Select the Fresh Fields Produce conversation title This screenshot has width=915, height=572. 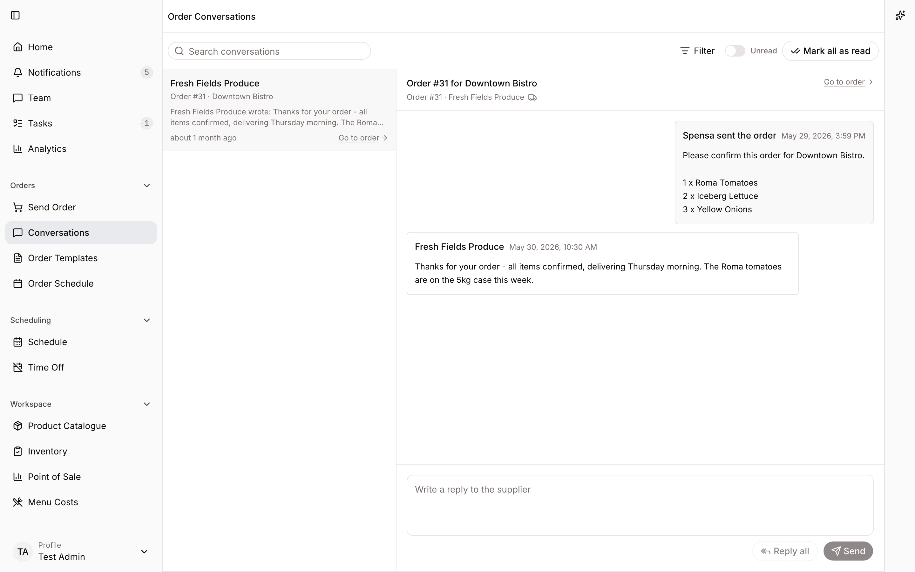[215, 83]
